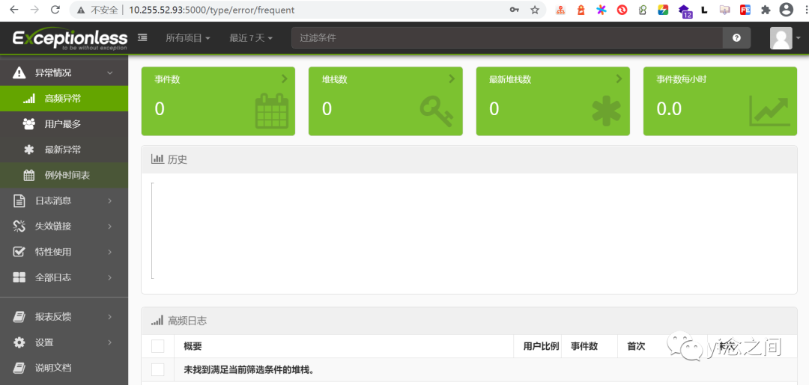The image size is (809, 385).
Task: Toggle the sidebar menu hamburger icon
Action: (x=142, y=37)
